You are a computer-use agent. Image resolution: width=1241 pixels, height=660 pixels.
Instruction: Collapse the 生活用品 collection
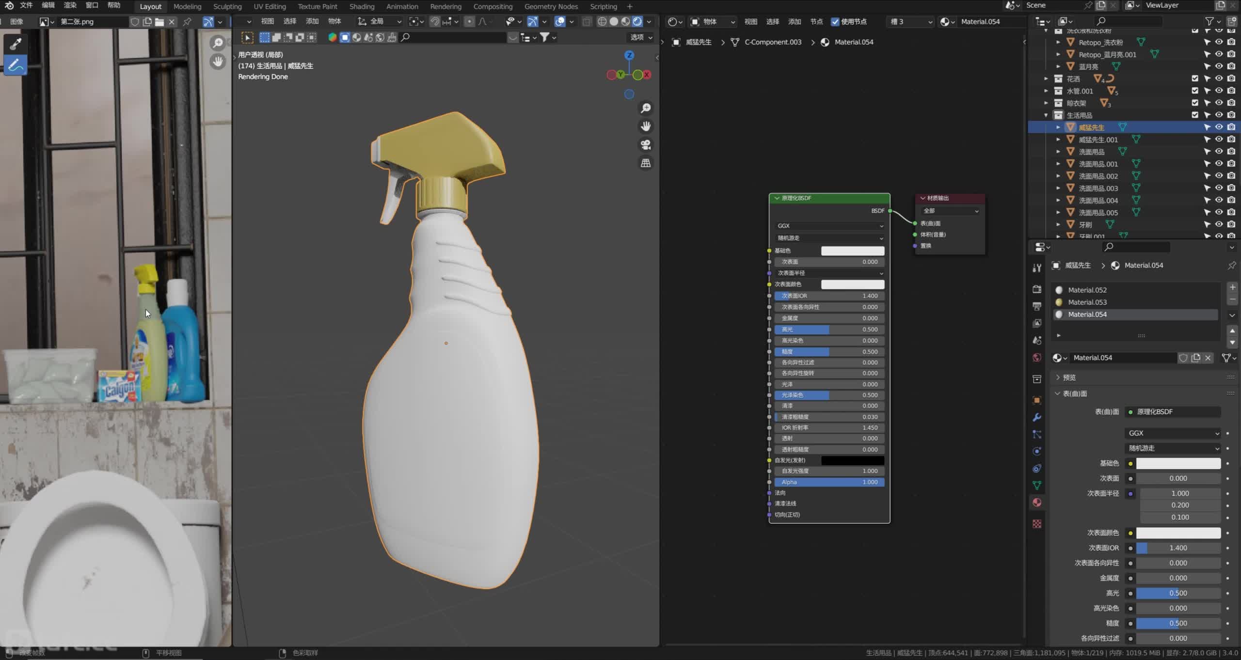[x=1046, y=115]
